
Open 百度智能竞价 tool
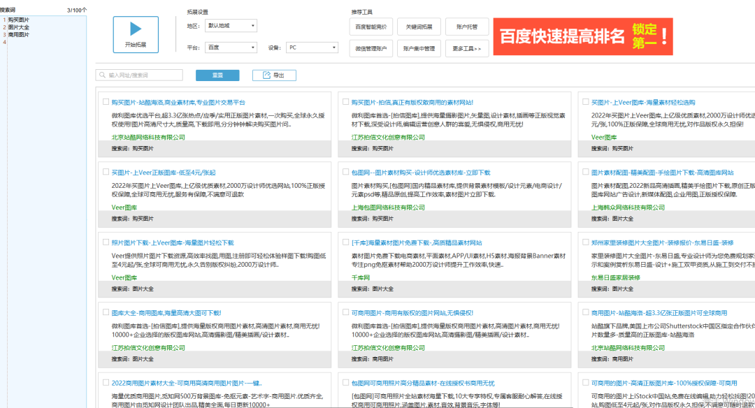pyautogui.click(x=371, y=27)
